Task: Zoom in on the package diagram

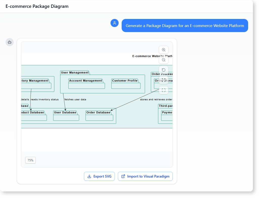Action: 163,50
